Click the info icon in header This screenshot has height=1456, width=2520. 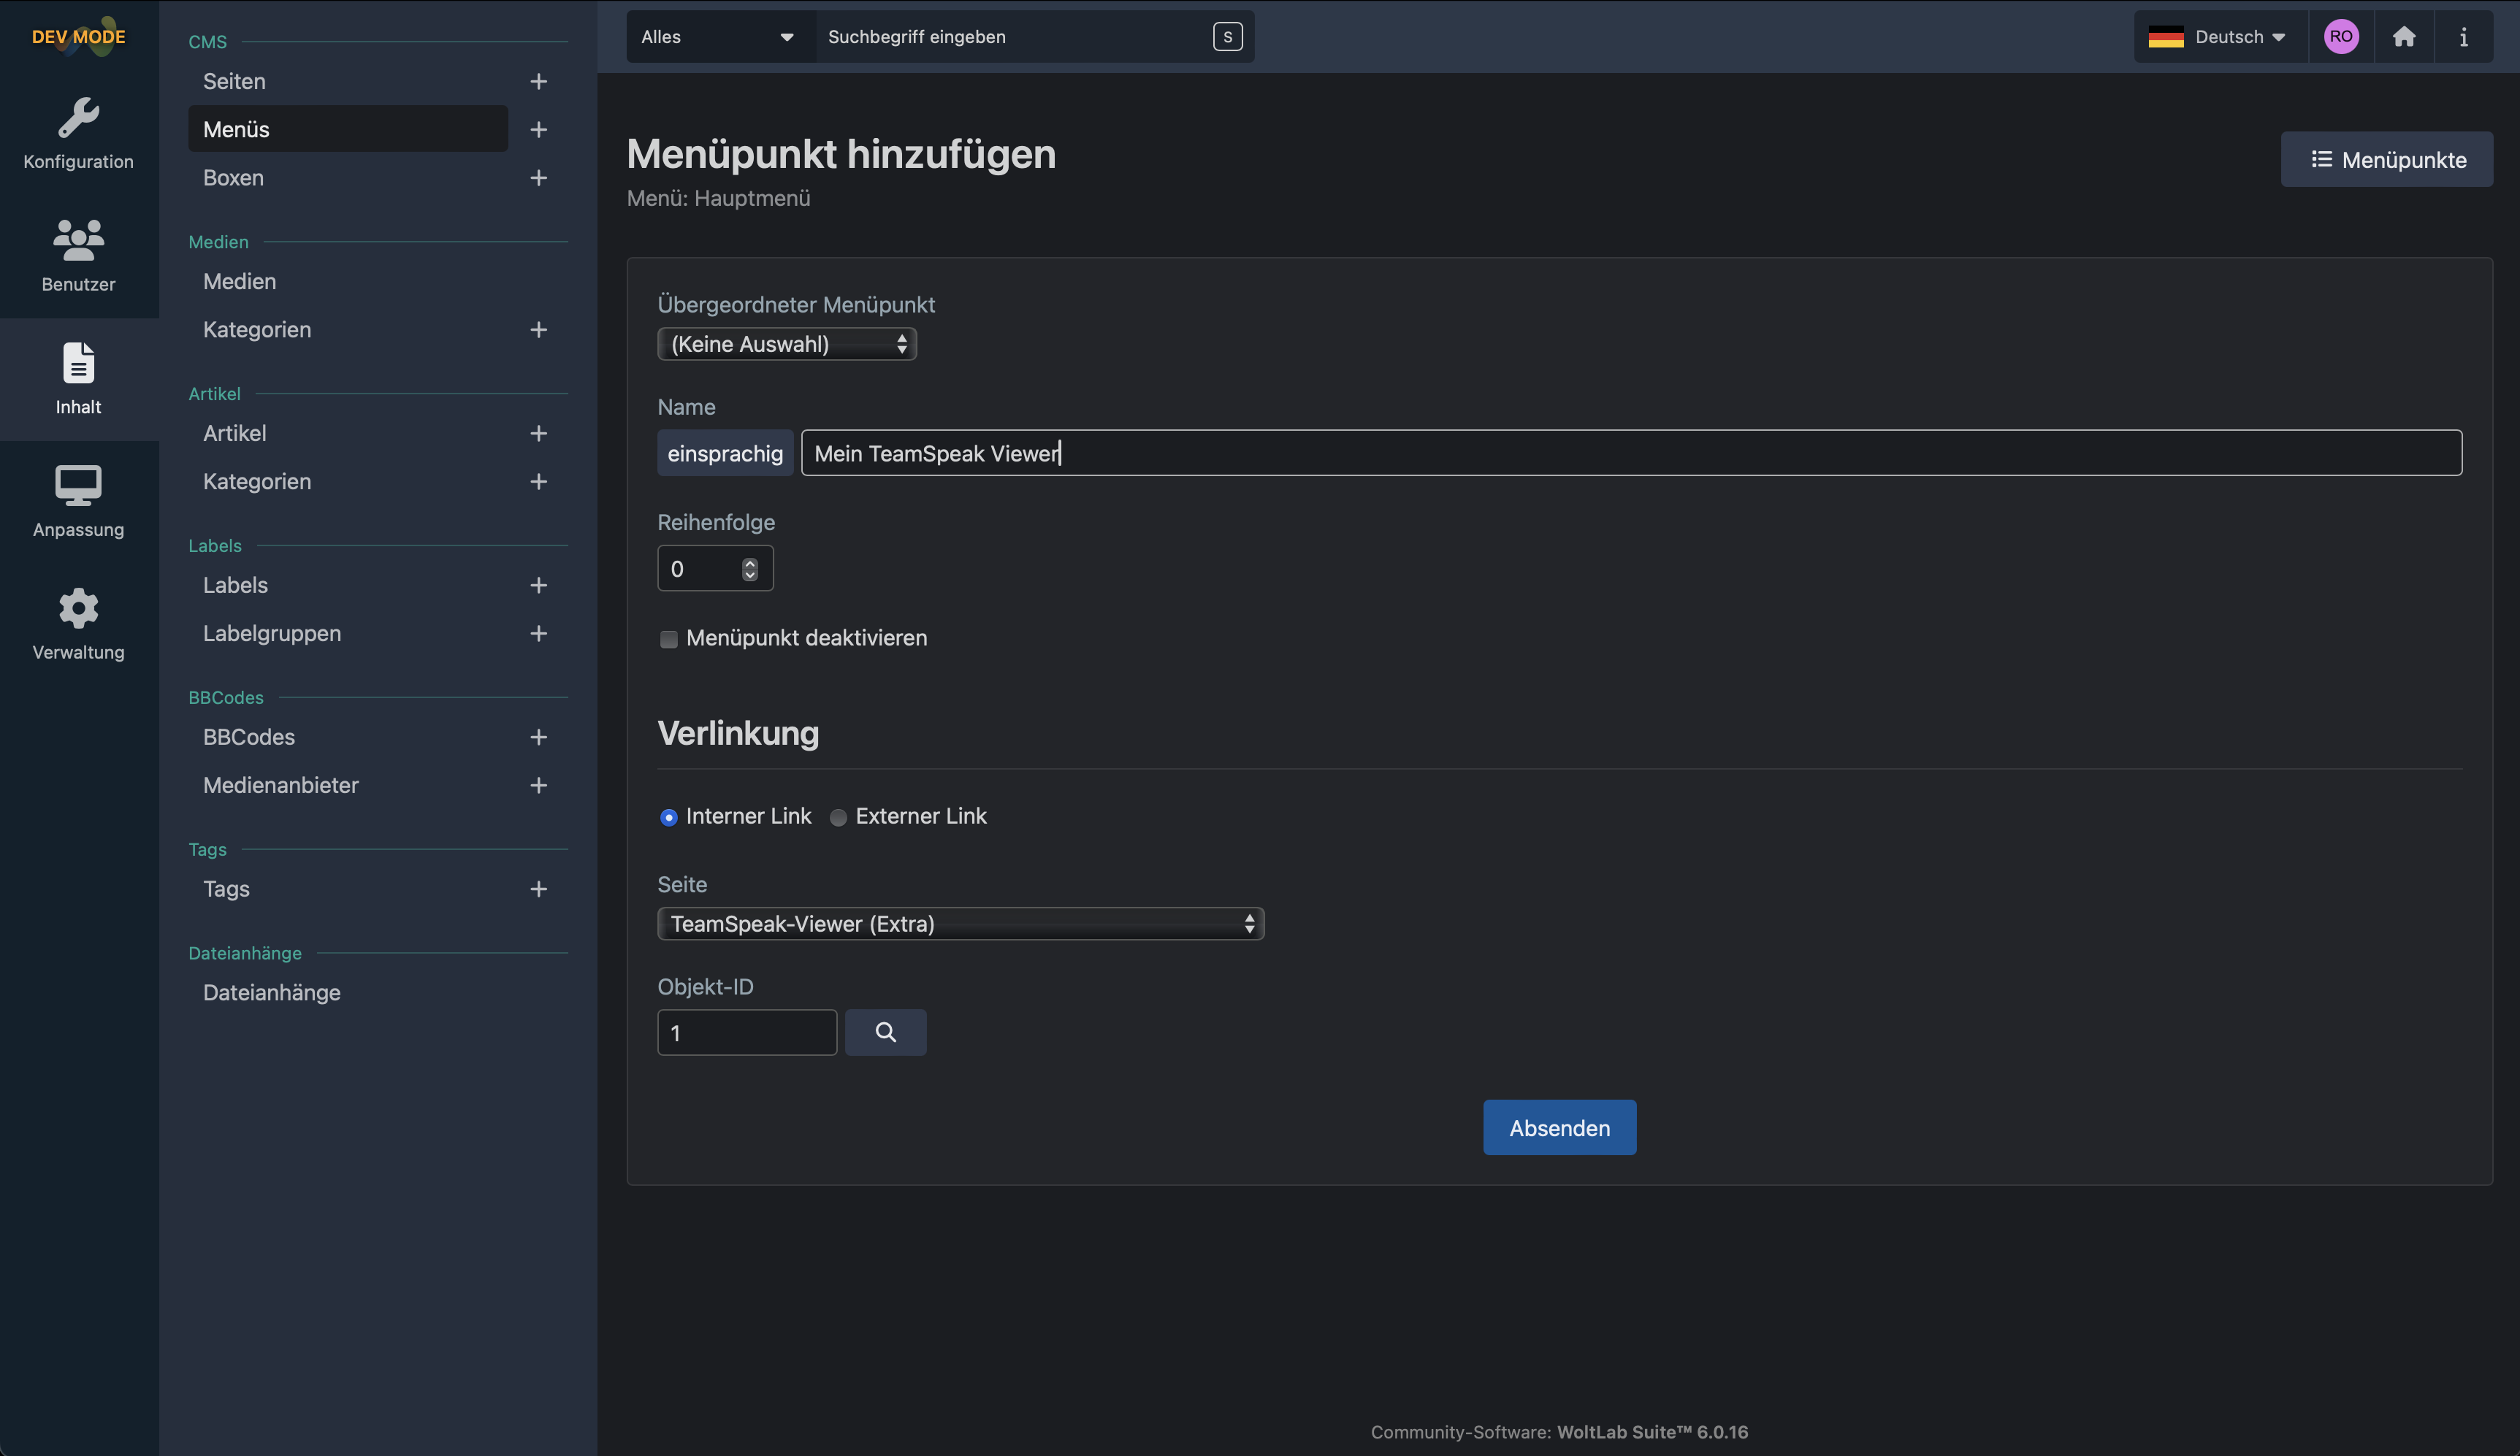[2463, 37]
